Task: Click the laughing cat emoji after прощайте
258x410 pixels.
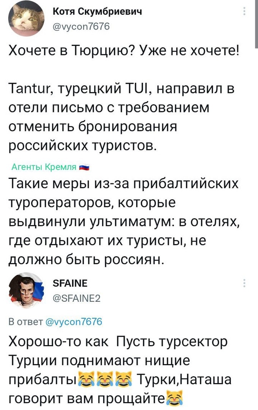Action: pos(174,398)
